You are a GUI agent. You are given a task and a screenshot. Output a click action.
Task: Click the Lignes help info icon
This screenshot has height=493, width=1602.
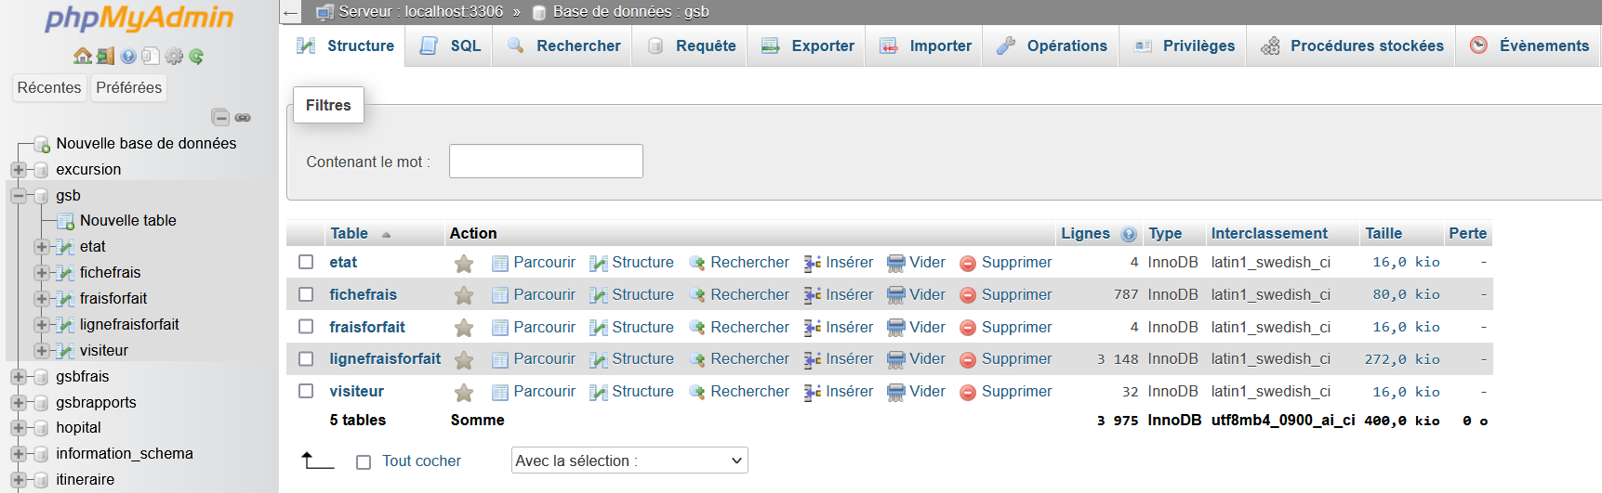(1129, 234)
